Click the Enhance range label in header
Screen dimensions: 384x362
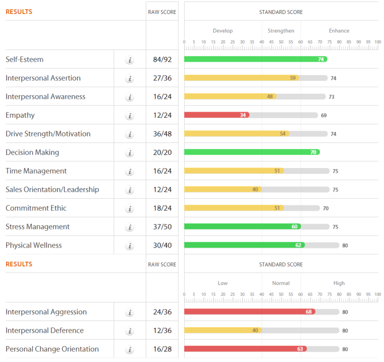point(339,31)
